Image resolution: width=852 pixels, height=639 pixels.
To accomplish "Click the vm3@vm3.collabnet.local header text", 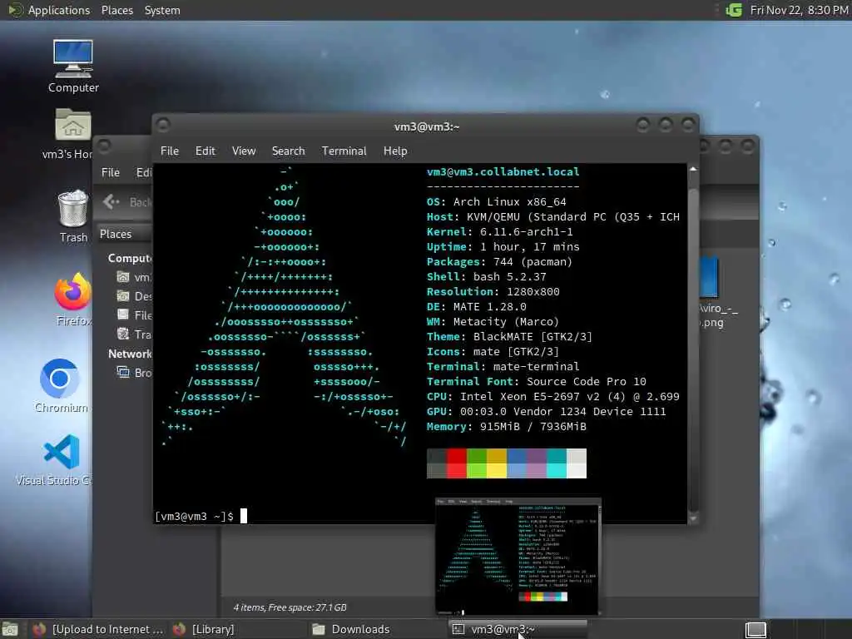I will [x=503, y=171].
